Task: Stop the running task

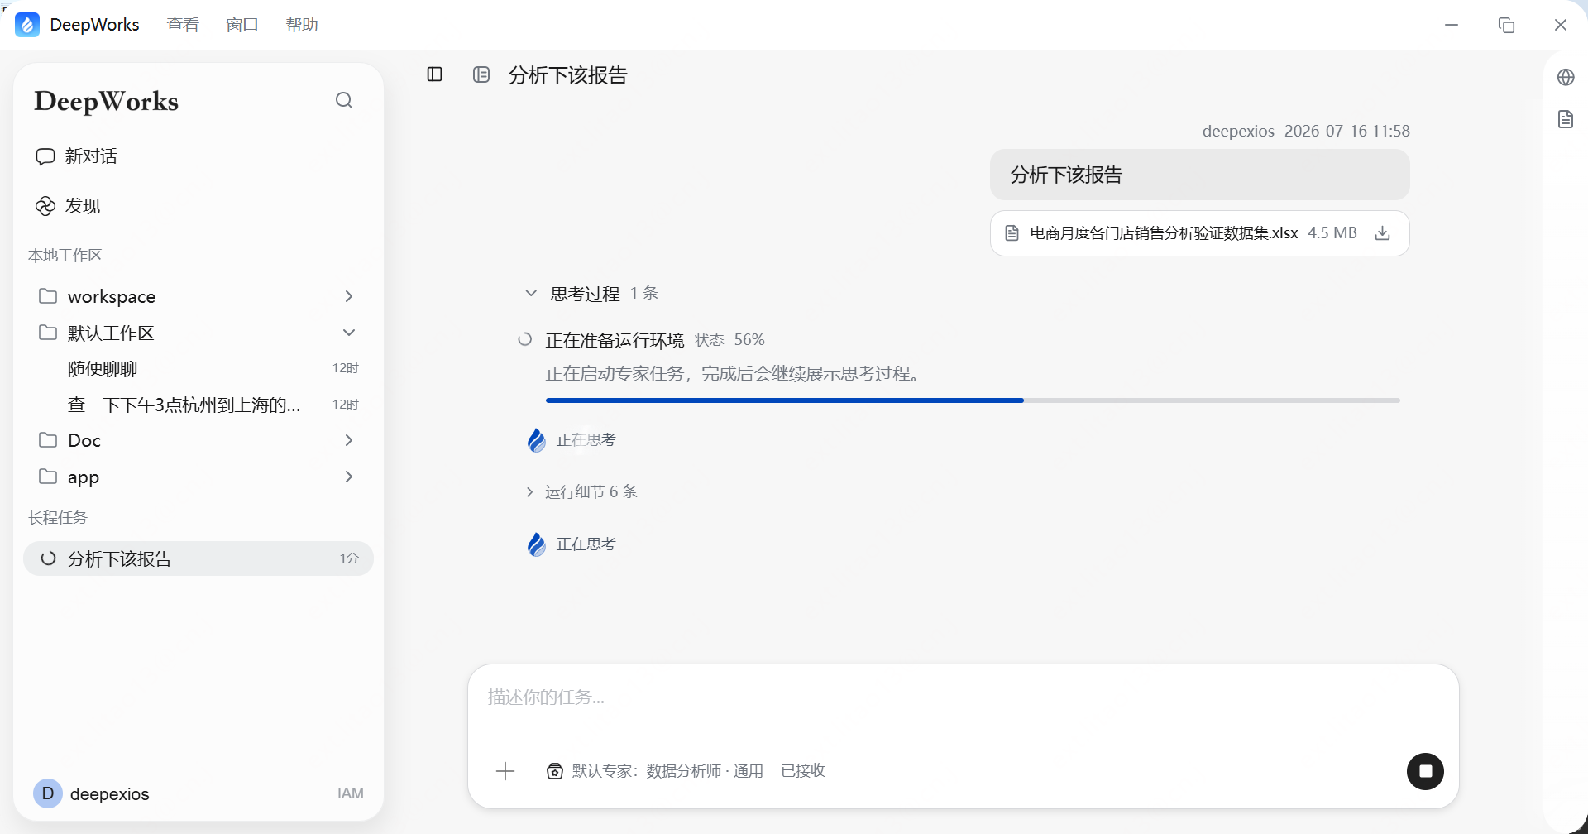Action: pos(1425,771)
